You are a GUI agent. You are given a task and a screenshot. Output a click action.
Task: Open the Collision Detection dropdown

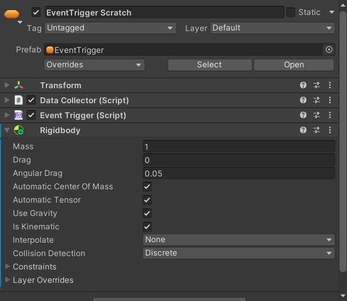(239, 253)
